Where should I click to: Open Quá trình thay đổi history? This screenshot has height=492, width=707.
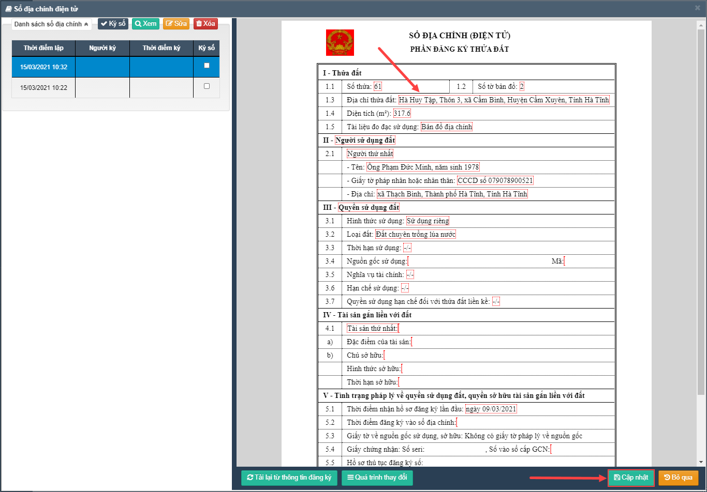pyautogui.click(x=377, y=478)
